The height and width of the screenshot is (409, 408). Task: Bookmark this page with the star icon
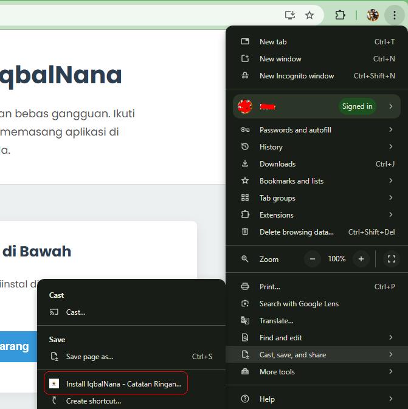[x=309, y=15]
